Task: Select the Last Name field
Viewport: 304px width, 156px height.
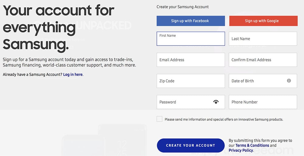Action: (263, 39)
